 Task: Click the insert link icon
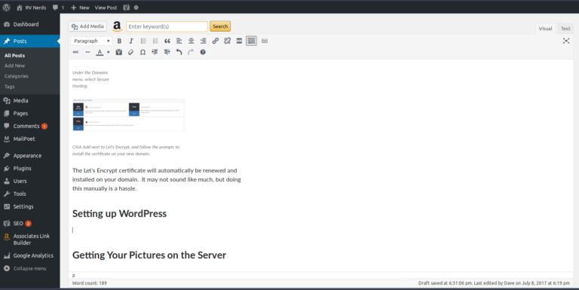click(x=216, y=41)
